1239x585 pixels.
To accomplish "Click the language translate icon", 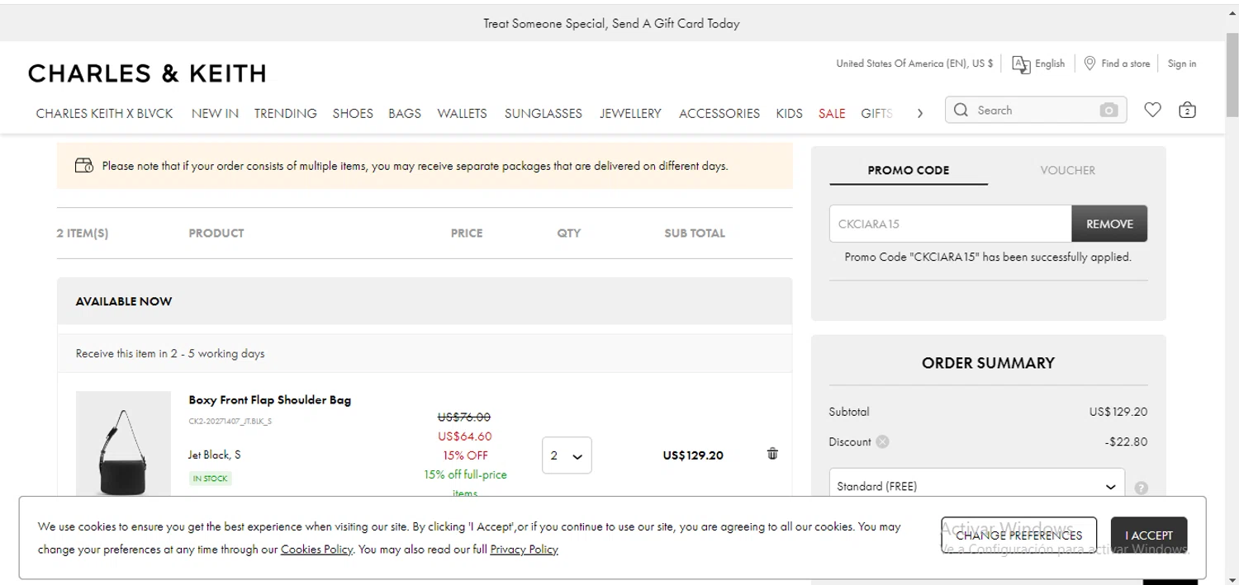I will (x=1021, y=64).
